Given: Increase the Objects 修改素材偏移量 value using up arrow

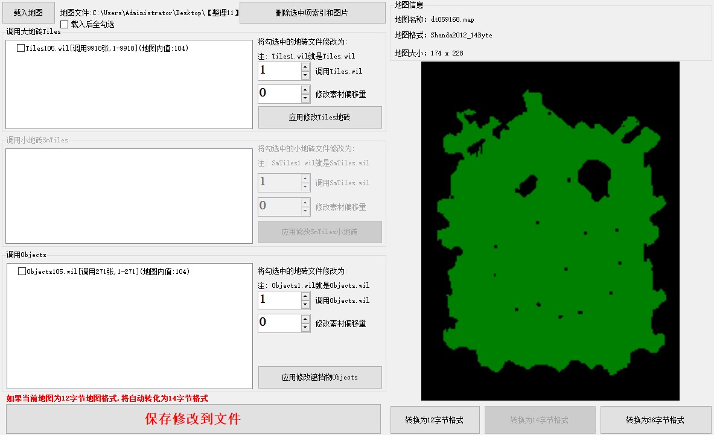Looking at the screenshot, I should coord(305,319).
